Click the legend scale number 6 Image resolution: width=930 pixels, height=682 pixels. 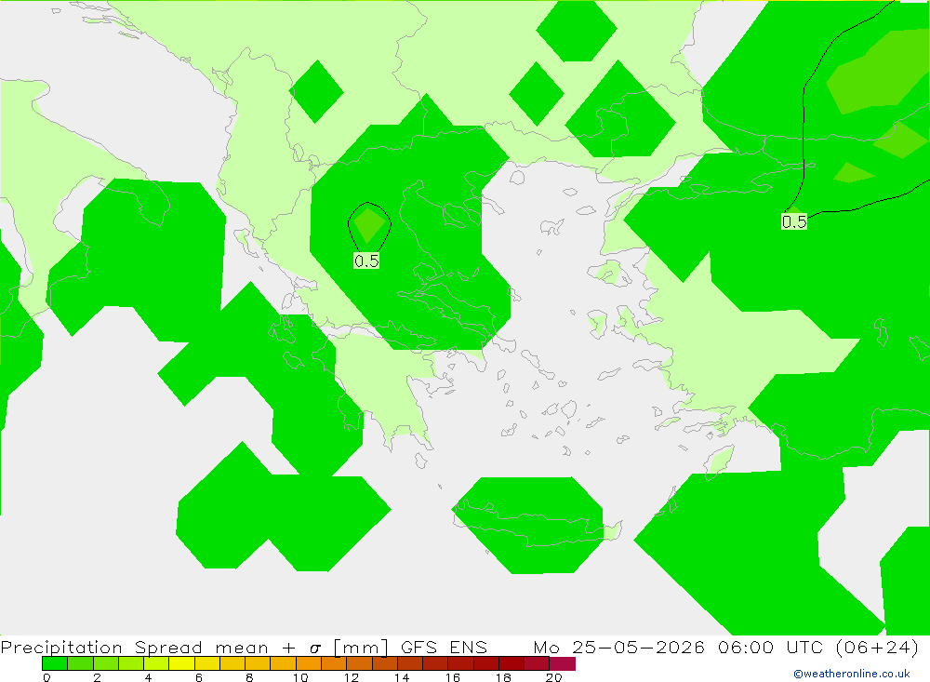(x=199, y=677)
